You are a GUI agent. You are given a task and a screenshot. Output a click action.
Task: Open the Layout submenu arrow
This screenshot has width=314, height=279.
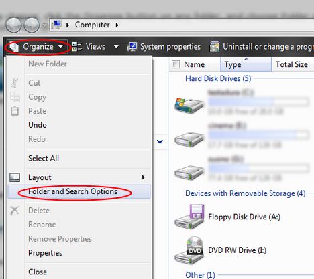143,177
